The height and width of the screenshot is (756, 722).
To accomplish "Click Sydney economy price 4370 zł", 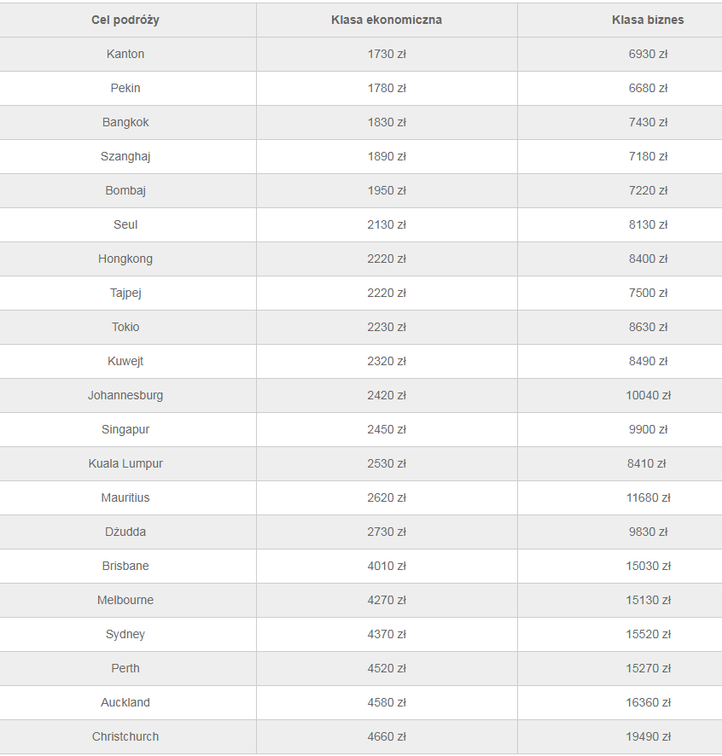I will coord(387,635).
